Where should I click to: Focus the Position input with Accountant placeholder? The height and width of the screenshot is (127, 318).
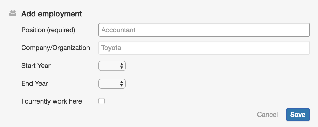(x=204, y=30)
